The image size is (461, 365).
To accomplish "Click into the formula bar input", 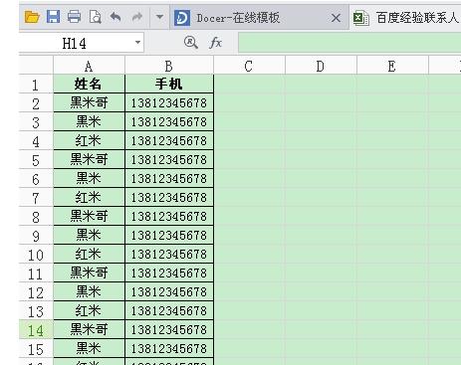I will coord(349,43).
